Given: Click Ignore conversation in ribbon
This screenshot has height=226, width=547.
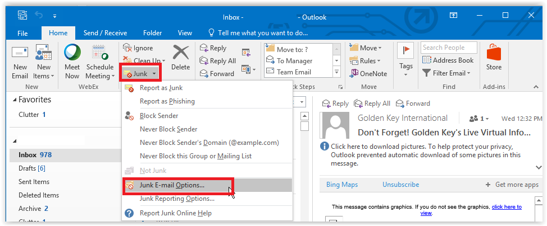Looking at the screenshot, I should click(x=138, y=48).
